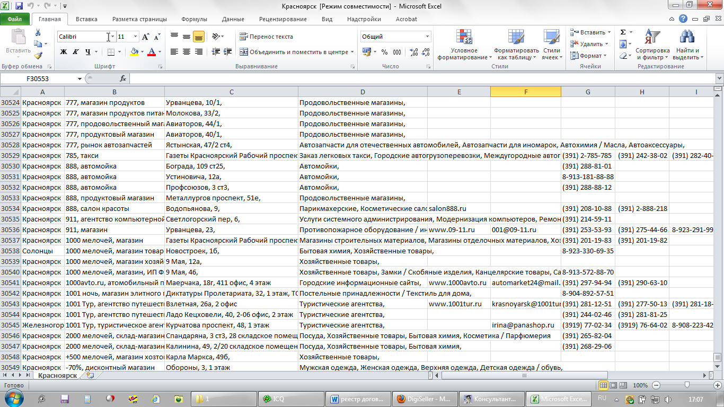Image resolution: width=724 pixels, height=407 pixels.
Task: Click Удалить button in Ячейки group
Action: coord(590,44)
